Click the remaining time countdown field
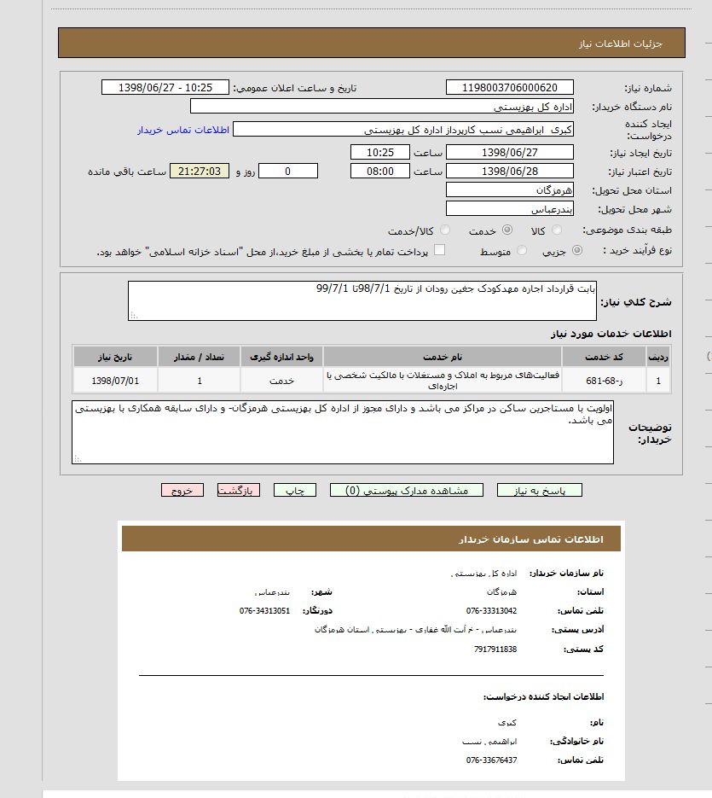 [200, 171]
